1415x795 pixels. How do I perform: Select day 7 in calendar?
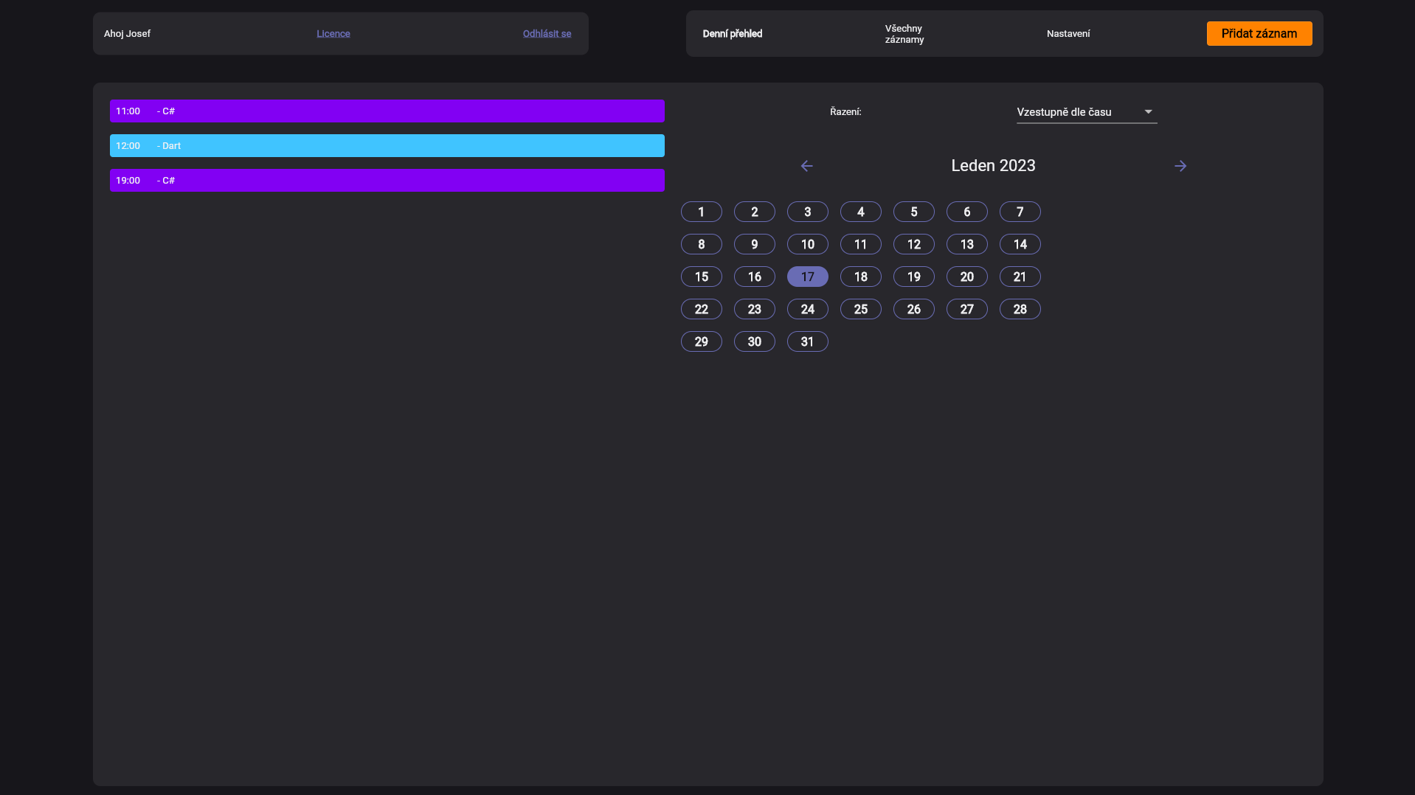pyautogui.click(x=1020, y=212)
